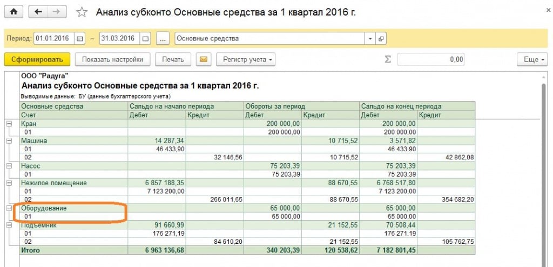Open calendar for start date 01.01.2016
The height and width of the screenshot is (267, 553).
click(80, 39)
